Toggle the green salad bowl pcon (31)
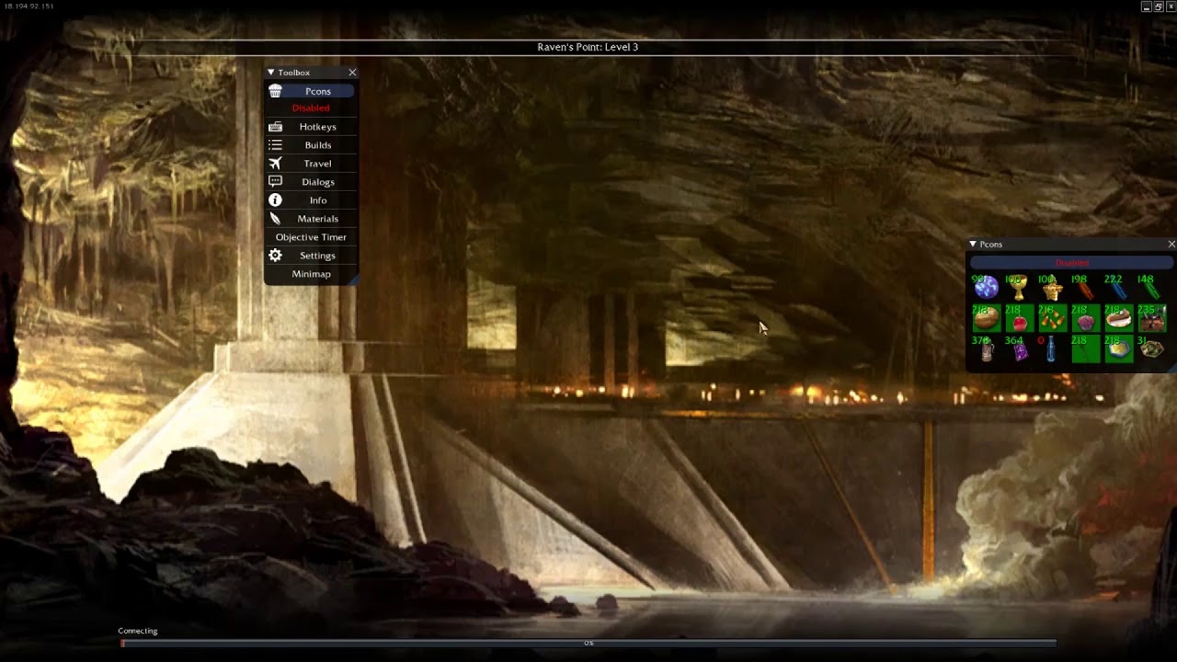 (1151, 349)
